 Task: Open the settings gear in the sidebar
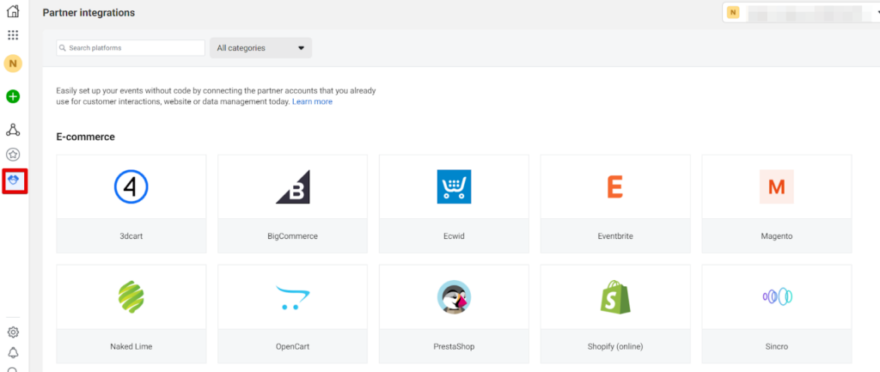(x=13, y=332)
